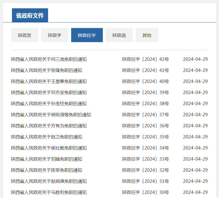Click the active 陕政任字 tab
The width and height of the screenshot is (219, 198).
click(87, 35)
